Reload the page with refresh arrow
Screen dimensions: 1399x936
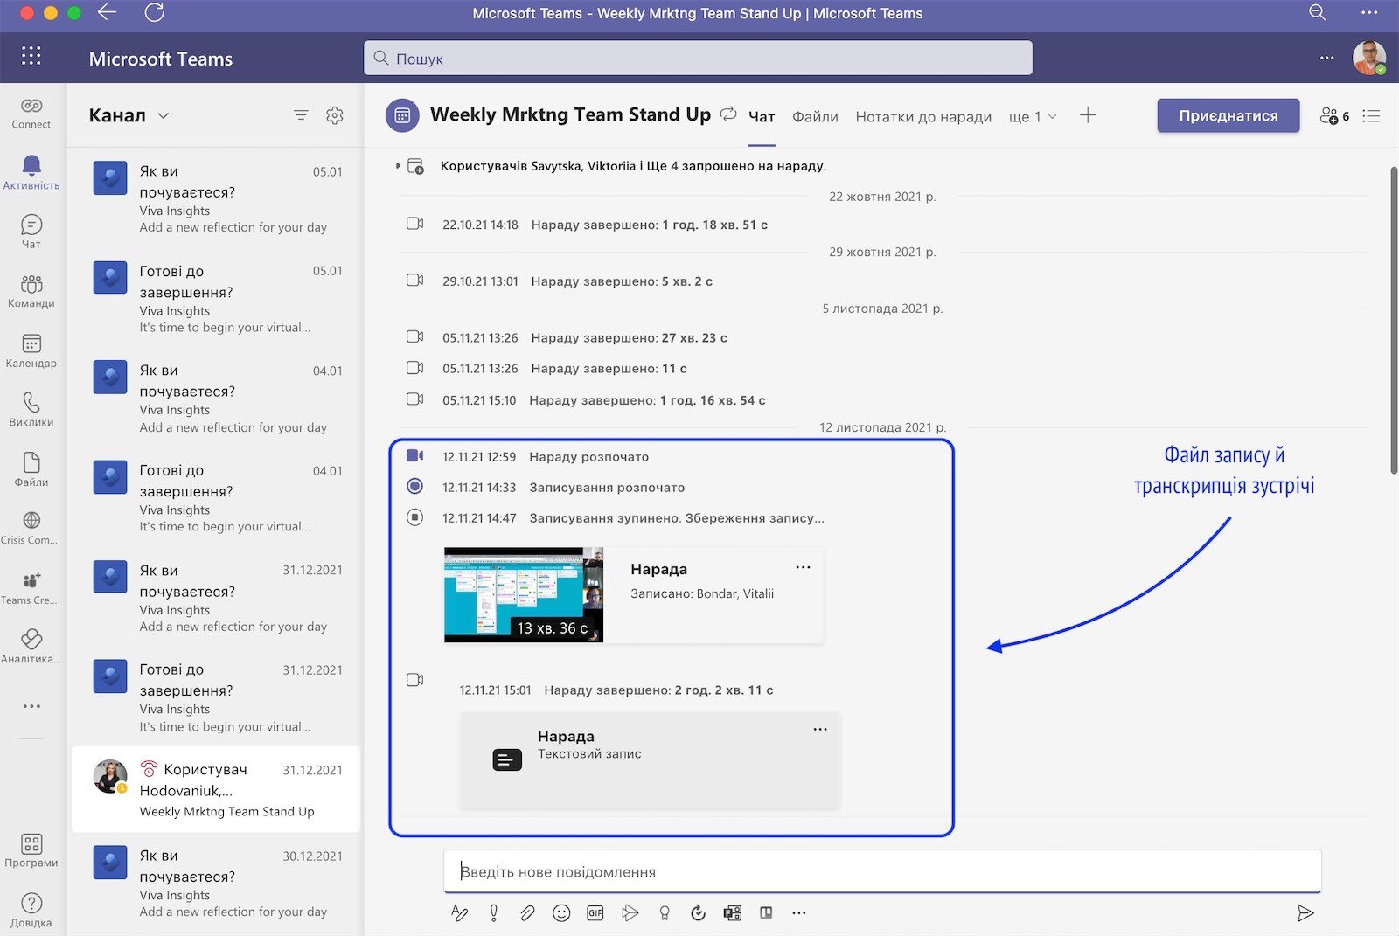coord(155,12)
